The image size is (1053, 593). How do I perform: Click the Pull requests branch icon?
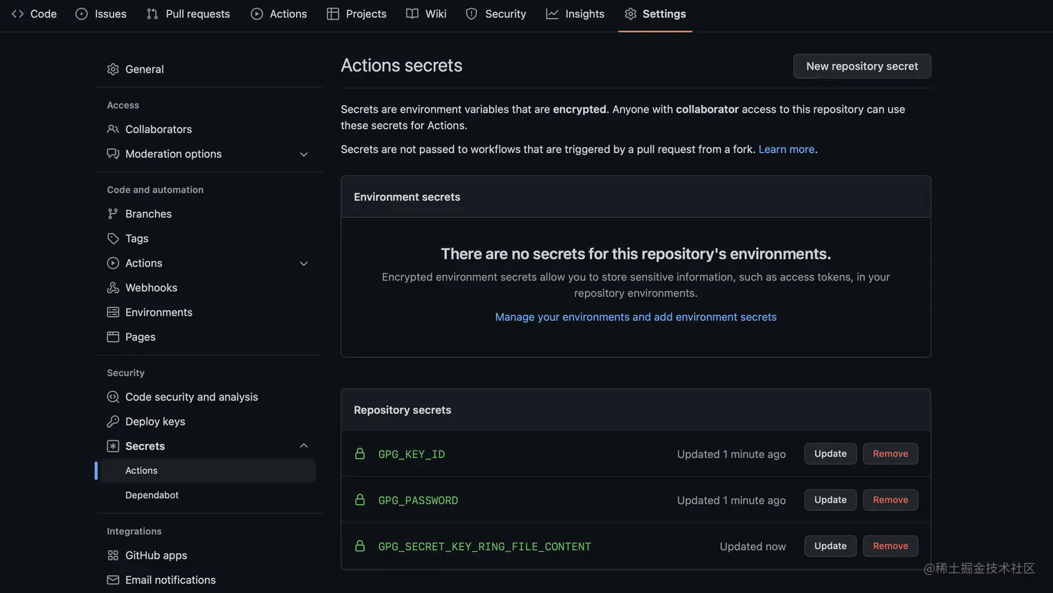[x=153, y=14]
